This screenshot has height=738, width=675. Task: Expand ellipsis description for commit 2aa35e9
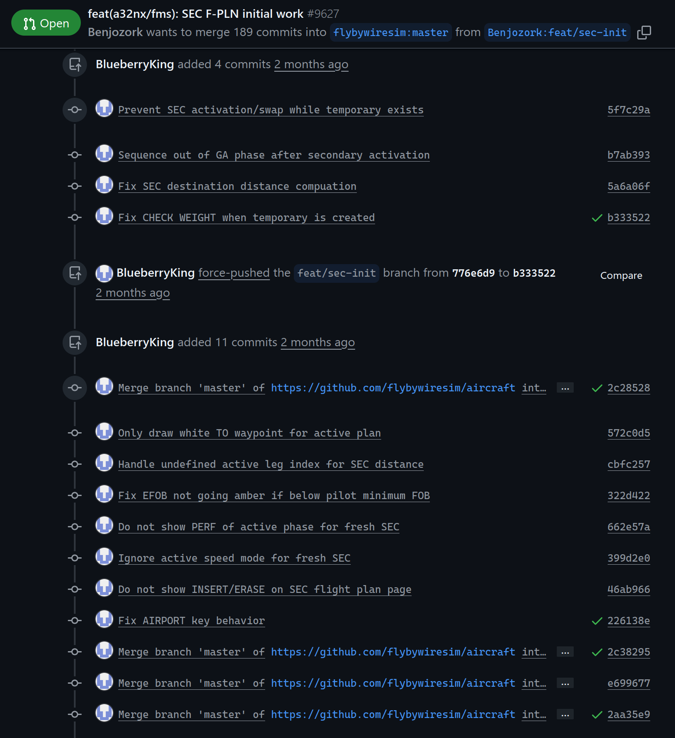pyautogui.click(x=565, y=715)
